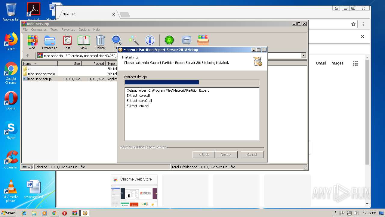
Task: Click Internet Explorer taskbar icon
Action: 24,213
